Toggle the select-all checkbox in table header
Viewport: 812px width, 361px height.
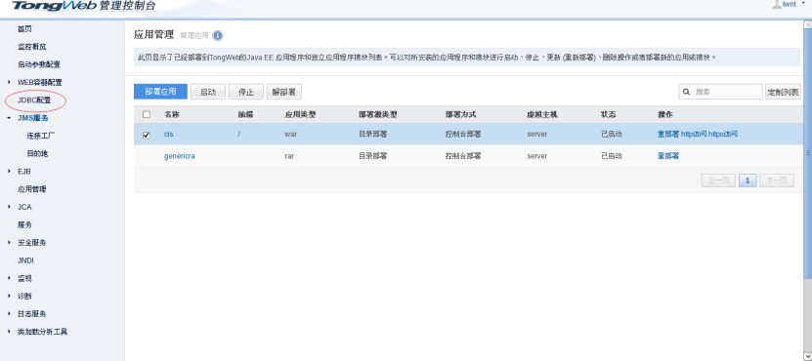[146, 114]
